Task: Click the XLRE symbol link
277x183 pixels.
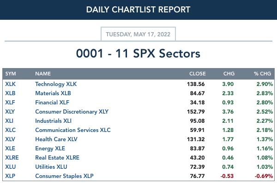Action: click(12, 158)
